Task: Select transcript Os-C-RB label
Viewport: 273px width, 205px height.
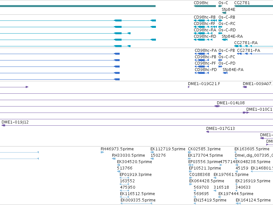Action: [x=227, y=17]
